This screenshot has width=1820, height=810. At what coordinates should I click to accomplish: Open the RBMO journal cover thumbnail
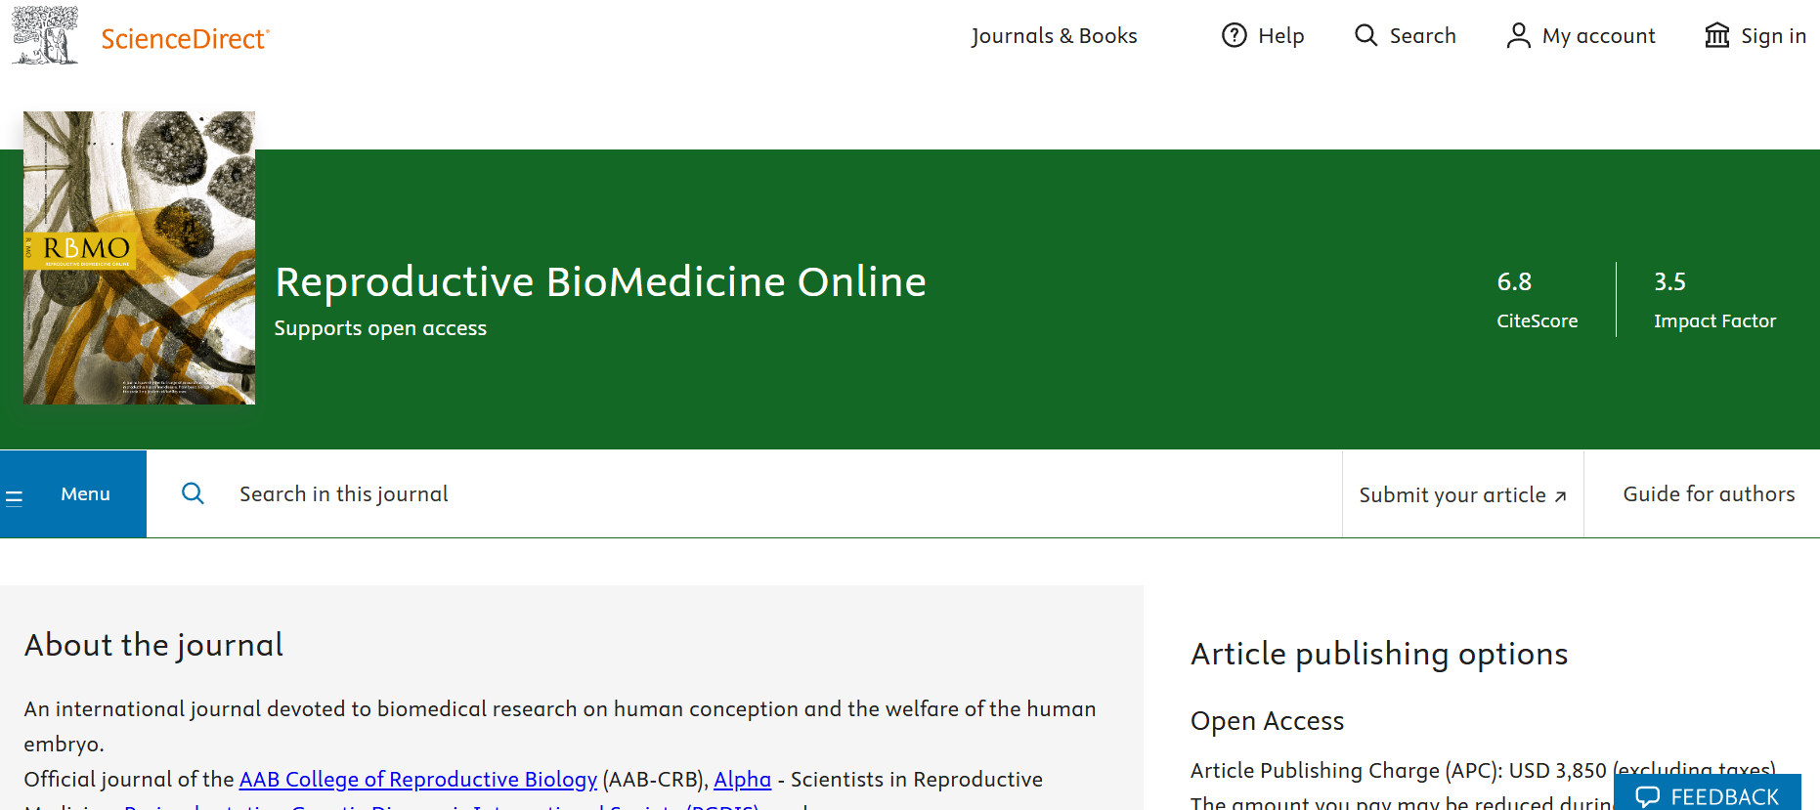tap(139, 258)
